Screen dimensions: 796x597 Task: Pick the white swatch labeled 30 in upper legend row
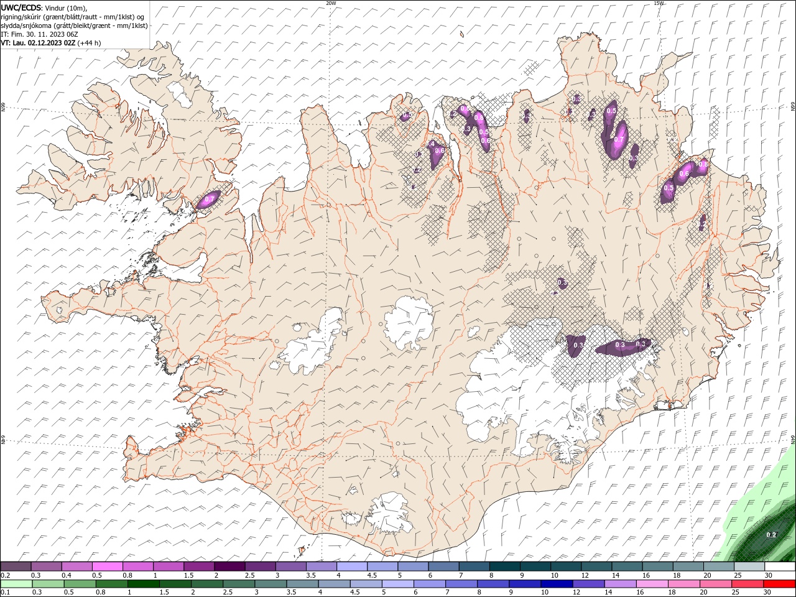tap(780, 566)
